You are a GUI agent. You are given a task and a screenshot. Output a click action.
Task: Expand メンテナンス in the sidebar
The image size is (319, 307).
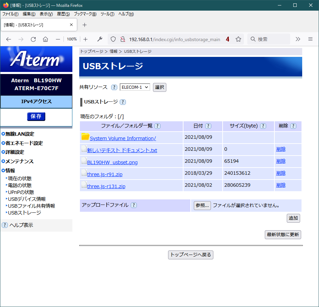[17, 161]
